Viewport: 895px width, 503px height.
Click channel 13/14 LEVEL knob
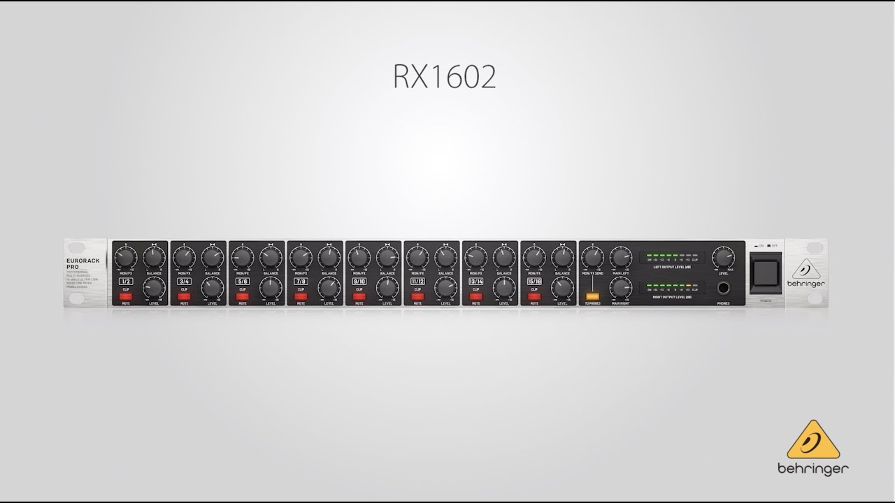(x=504, y=288)
